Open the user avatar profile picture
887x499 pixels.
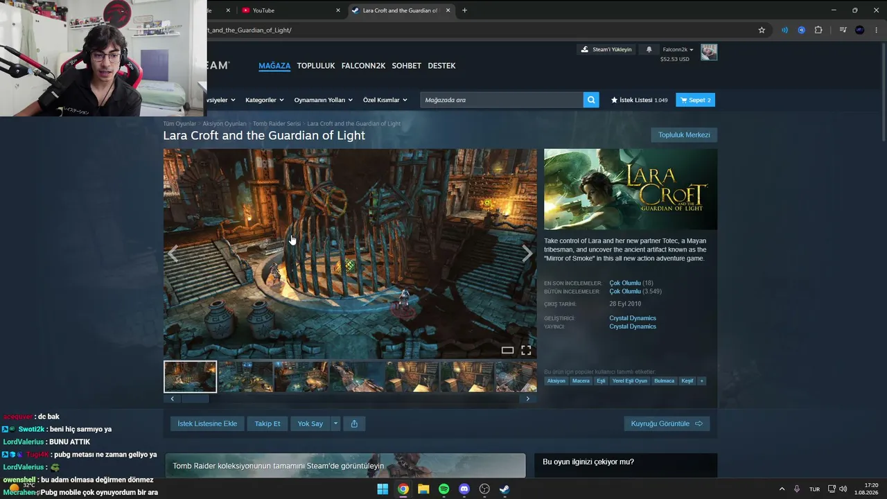point(709,52)
